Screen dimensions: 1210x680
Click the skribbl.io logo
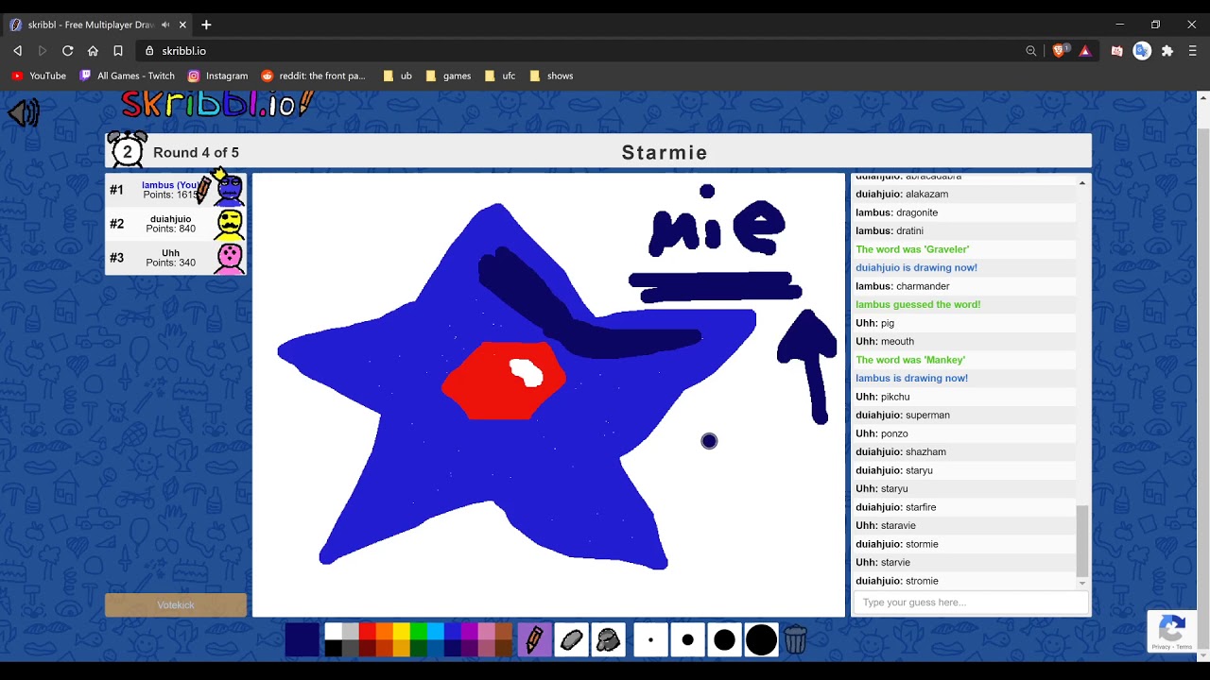tap(216, 103)
